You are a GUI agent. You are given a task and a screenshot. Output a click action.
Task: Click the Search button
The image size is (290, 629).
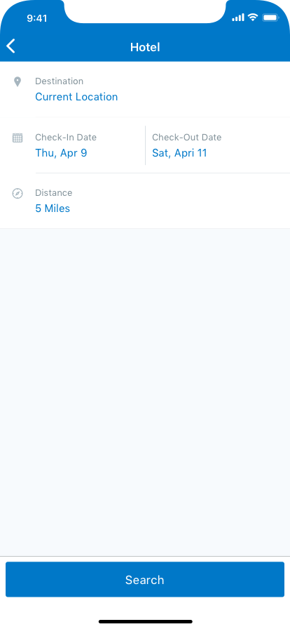(145, 579)
